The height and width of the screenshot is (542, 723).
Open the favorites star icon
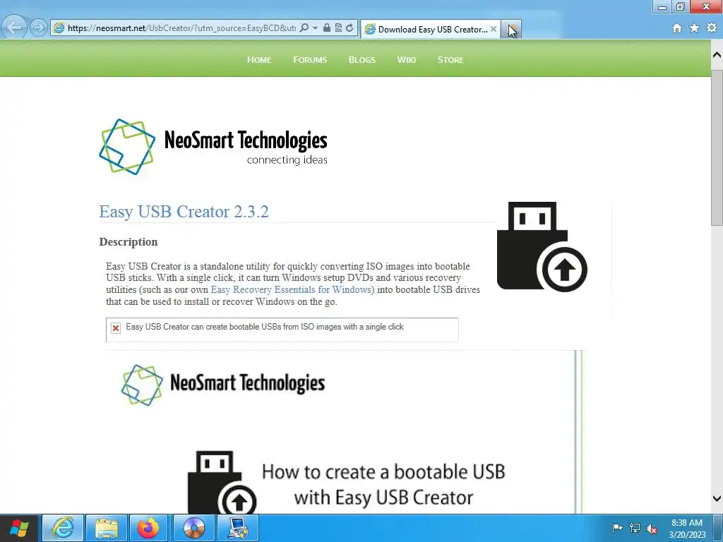pyautogui.click(x=694, y=28)
